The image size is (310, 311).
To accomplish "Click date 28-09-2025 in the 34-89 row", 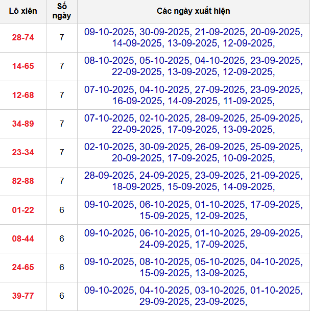I will 220,118.
